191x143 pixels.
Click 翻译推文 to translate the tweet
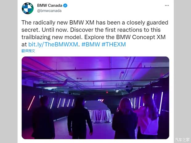coord(28,51)
